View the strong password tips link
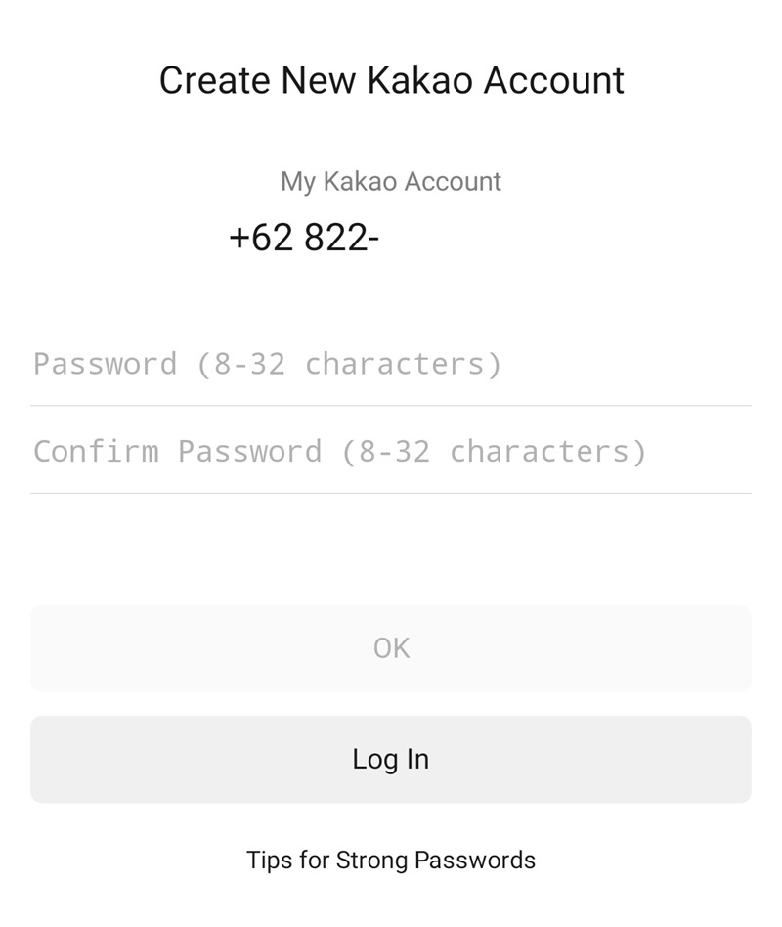This screenshot has width=782, height=927. (391, 860)
